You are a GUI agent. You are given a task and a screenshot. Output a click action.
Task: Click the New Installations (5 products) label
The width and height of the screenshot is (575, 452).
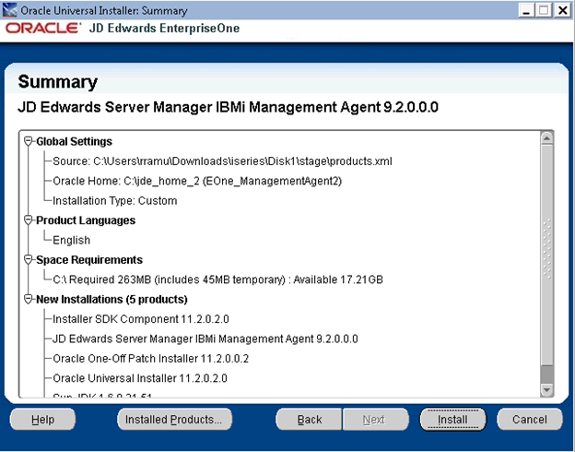coord(111,299)
